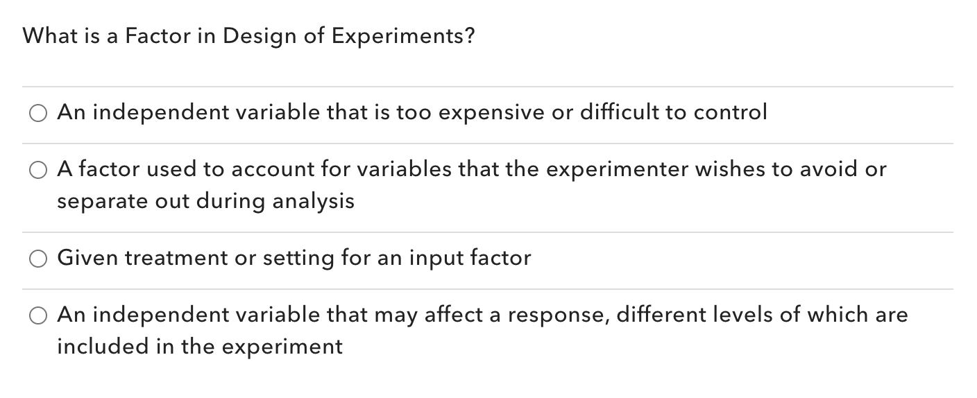Viewport: 977px width, 398px height.
Task: Click answer text 'Given treatment or setting for an input factor'
Action: 294,258
